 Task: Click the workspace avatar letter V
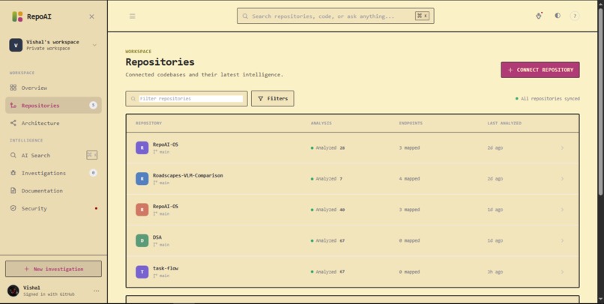pos(16,45)
